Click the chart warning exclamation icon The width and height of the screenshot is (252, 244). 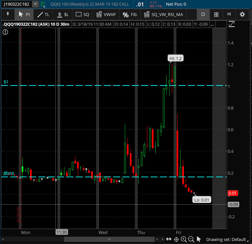point(5,32)
